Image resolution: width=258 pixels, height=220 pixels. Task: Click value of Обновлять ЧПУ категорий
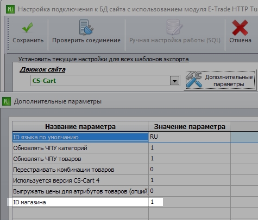click(x=190, y=148)
